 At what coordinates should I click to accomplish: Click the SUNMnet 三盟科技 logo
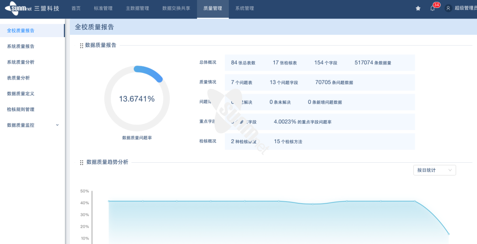(32, 8)
